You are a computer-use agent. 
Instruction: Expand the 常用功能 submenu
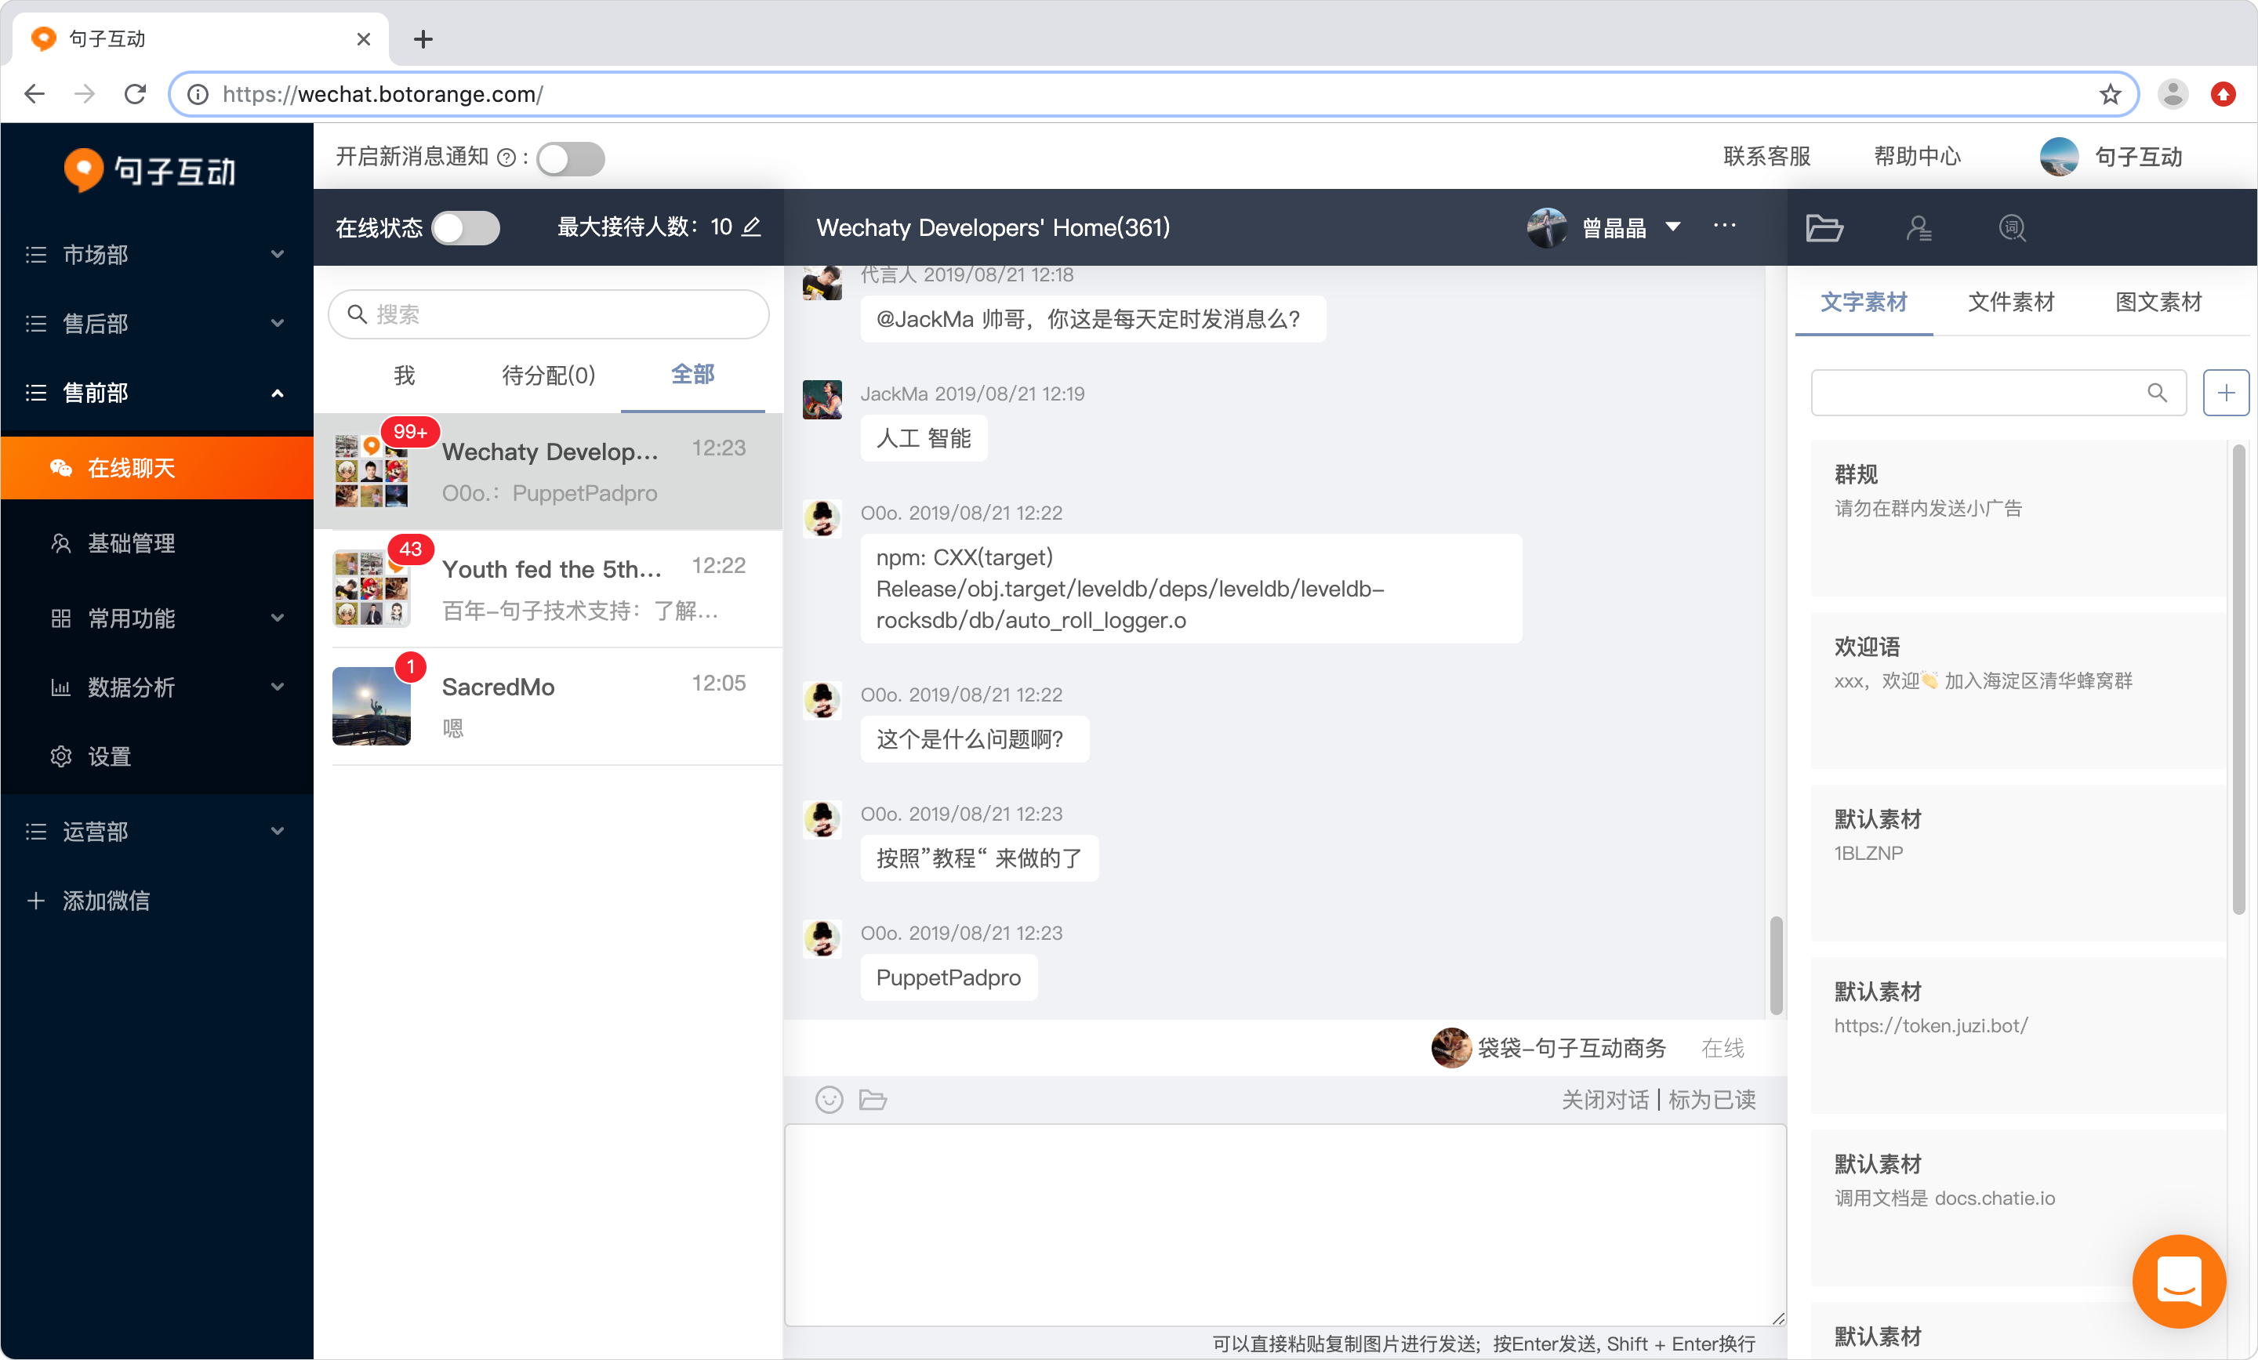(x=156, y=618)
